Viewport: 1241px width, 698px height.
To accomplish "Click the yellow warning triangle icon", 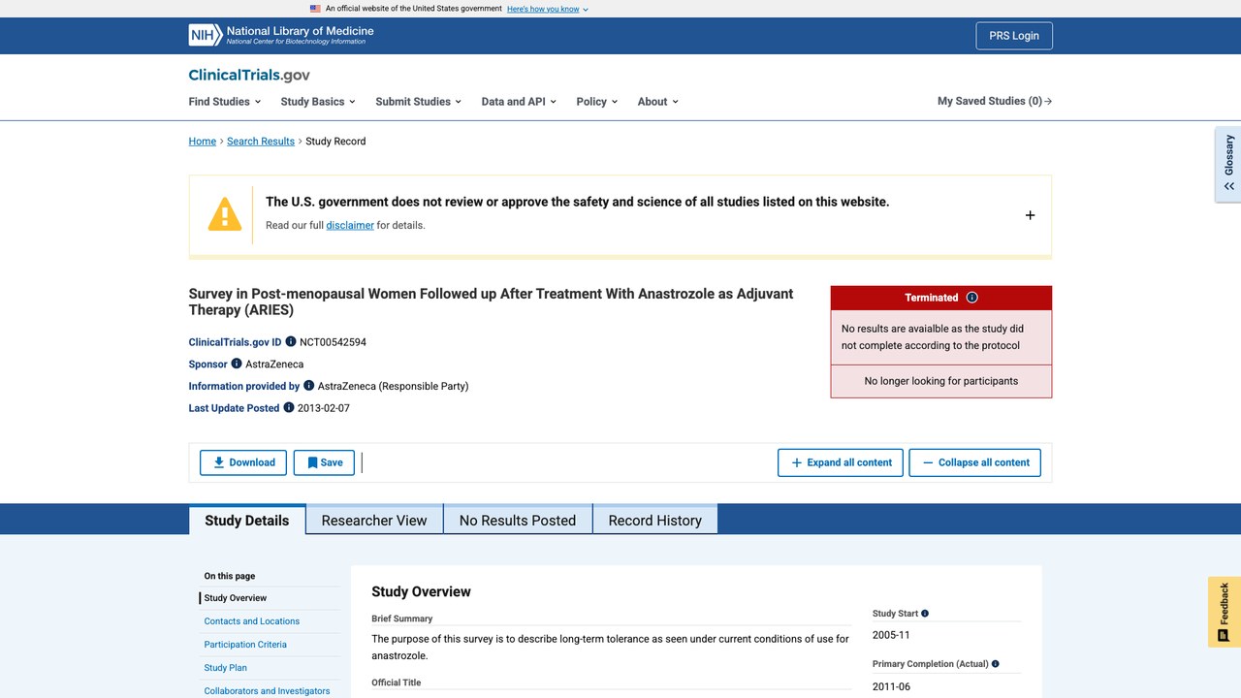I will [225, 214].
